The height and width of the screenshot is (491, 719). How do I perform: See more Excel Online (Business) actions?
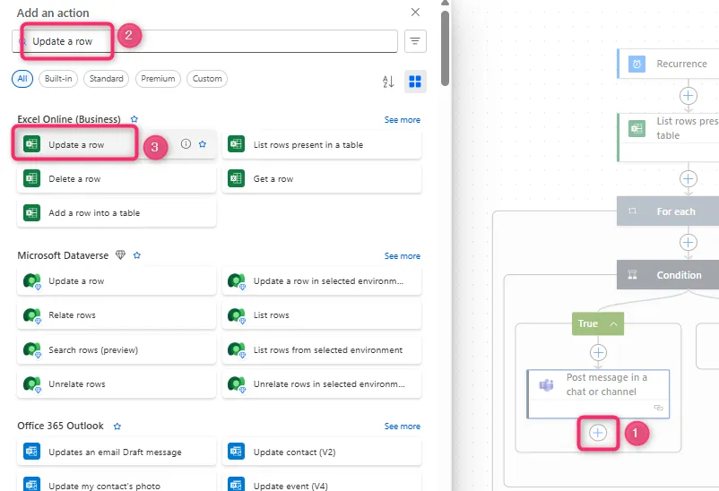pos(402,120)
